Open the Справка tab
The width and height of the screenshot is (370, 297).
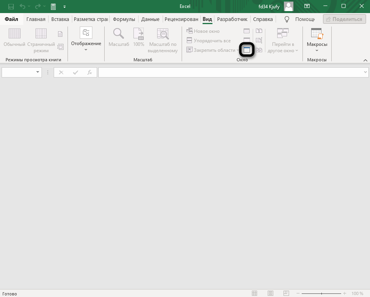[x=263, y=19]
